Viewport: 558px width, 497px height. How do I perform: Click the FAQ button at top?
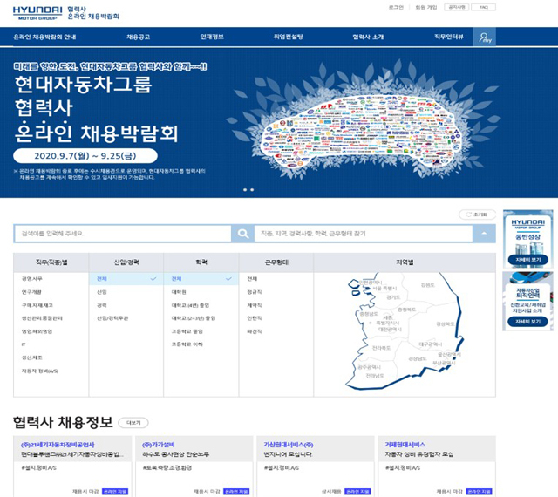[x=483, y=7]
